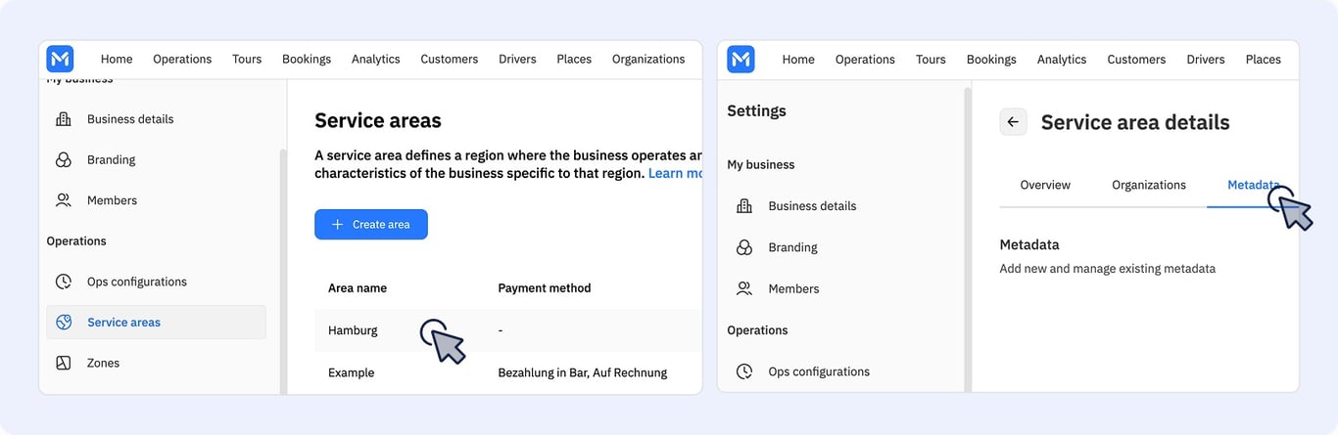Select Zones label in left sidebar

pyautogui.click(x=104, y=363)
